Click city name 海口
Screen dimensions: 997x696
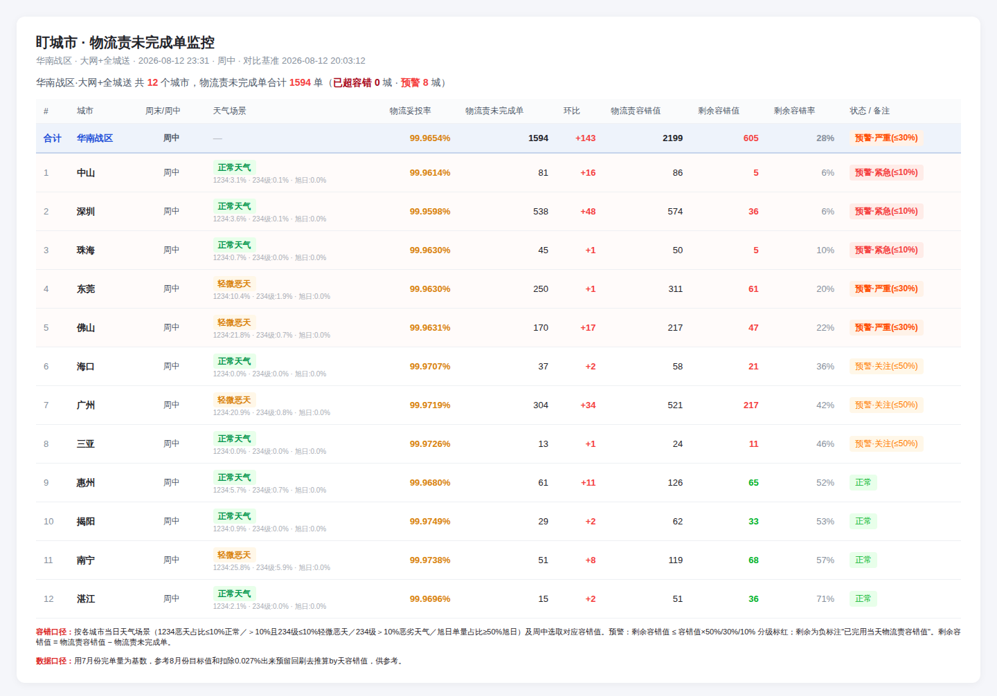pos(86,367)
